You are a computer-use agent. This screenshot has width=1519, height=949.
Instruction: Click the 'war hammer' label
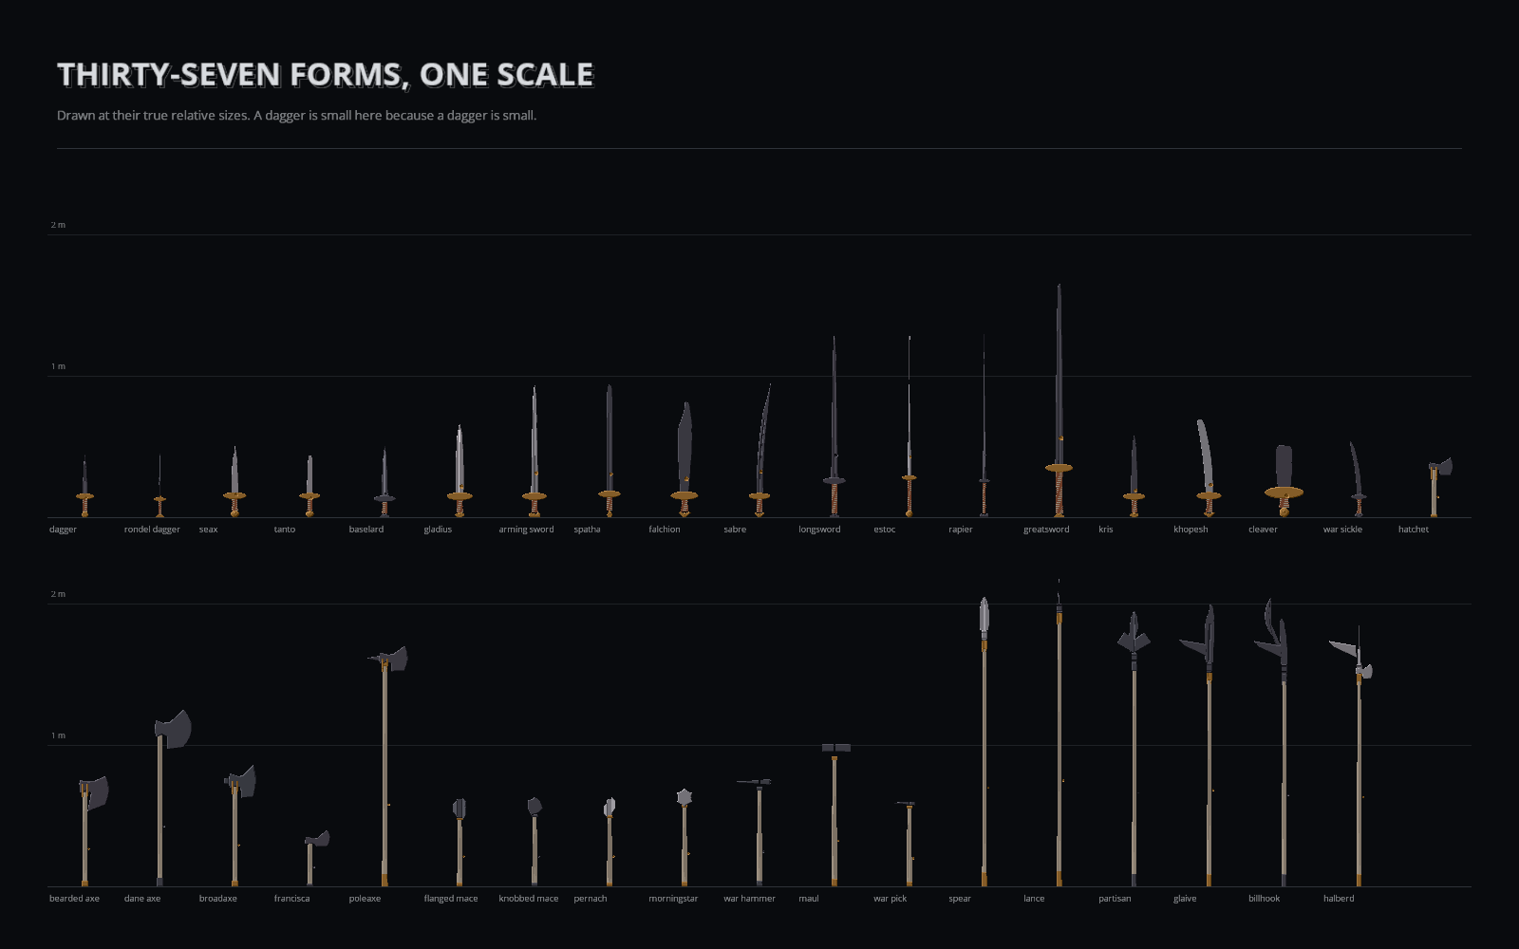pos(749,899)
